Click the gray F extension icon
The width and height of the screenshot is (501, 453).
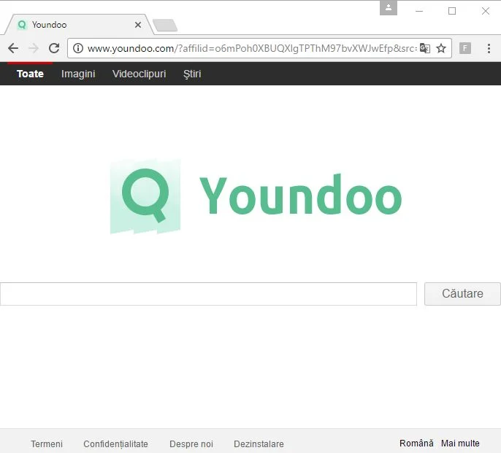pos(465,48)
